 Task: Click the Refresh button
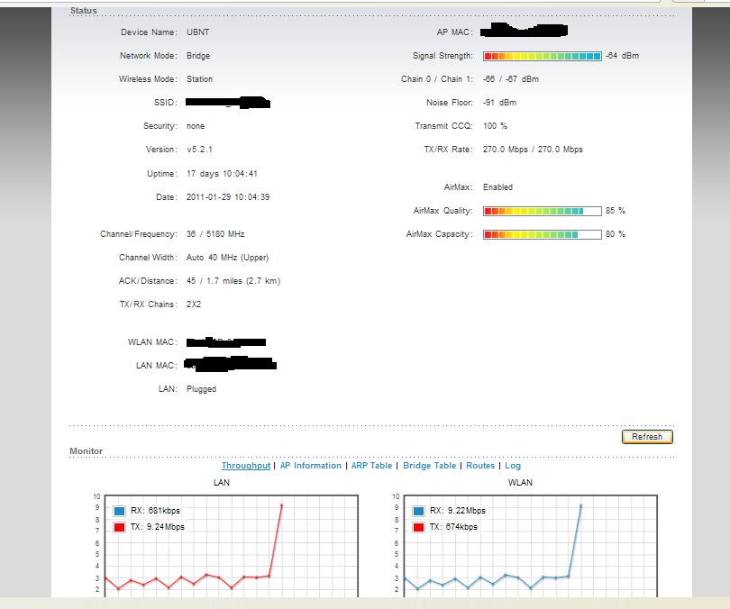tap(647, 437)
